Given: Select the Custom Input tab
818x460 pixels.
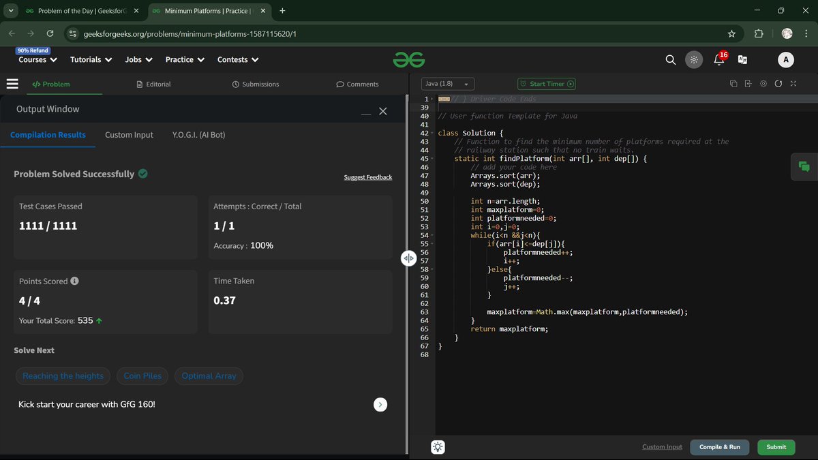Looking at the screenshot, I should [129, 135].
